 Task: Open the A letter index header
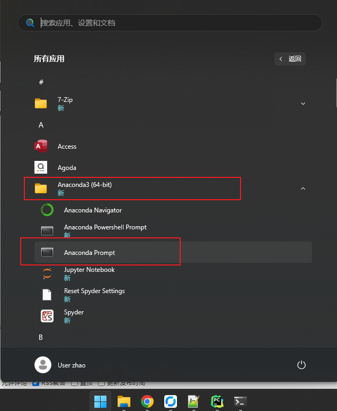(x=41, y=125)
